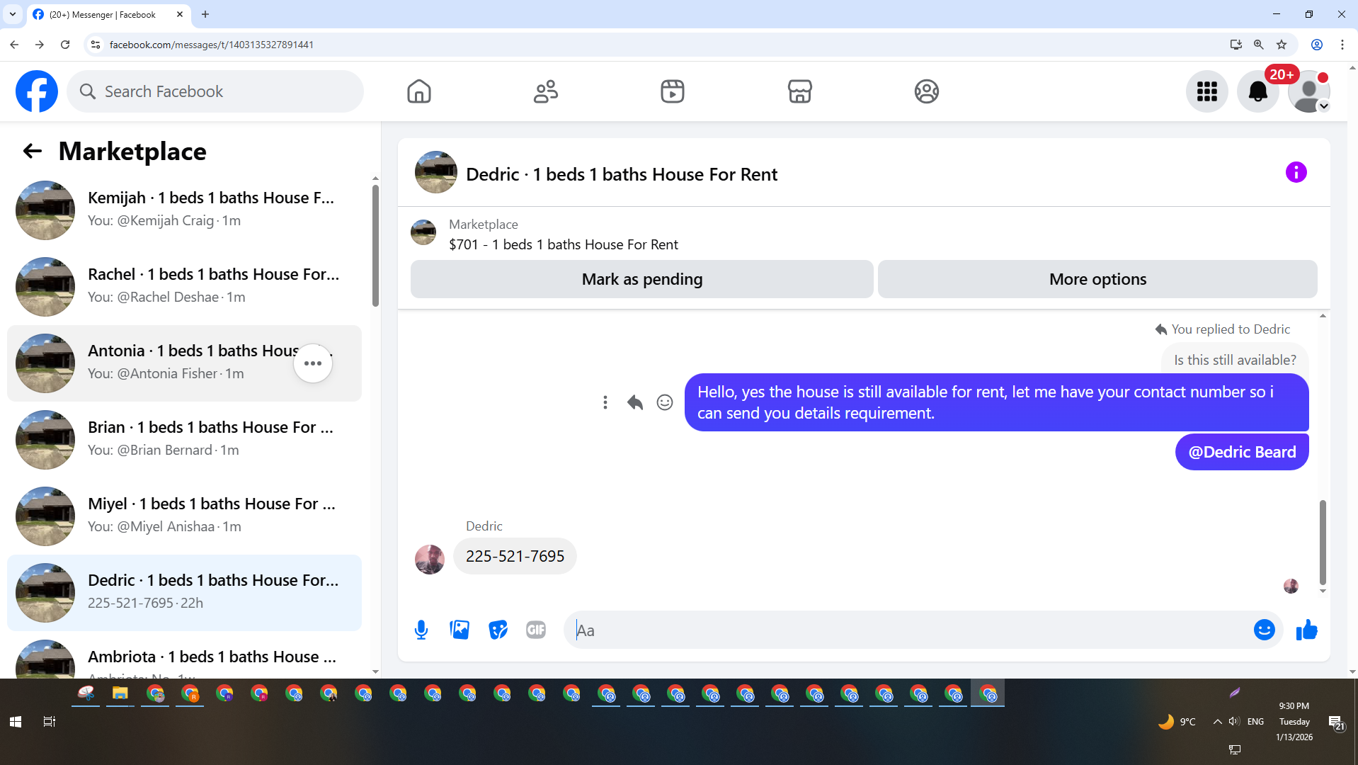Open Kemijah conversation
Screen dimensions: 1358x765
pyautogui.click(x=184, y=210)
